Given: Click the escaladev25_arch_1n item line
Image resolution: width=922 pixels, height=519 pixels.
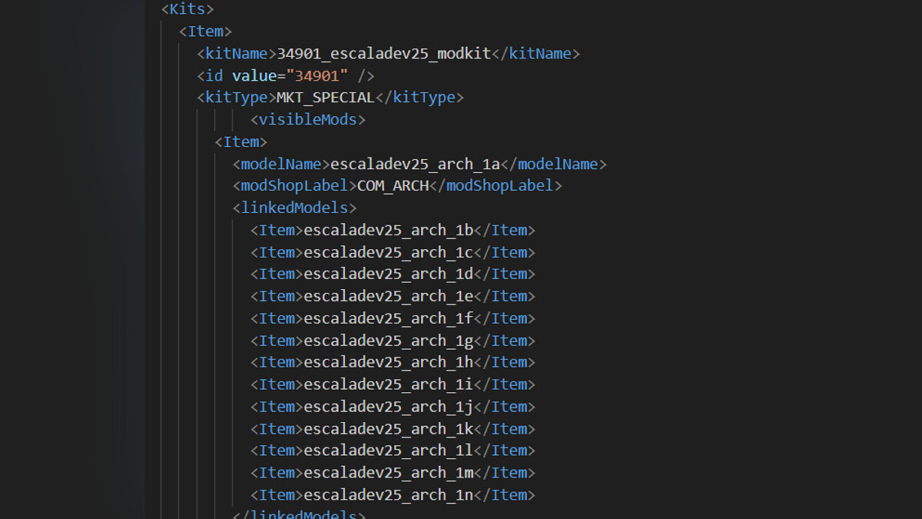Looking at the screenshot, I should coord(389,496).
